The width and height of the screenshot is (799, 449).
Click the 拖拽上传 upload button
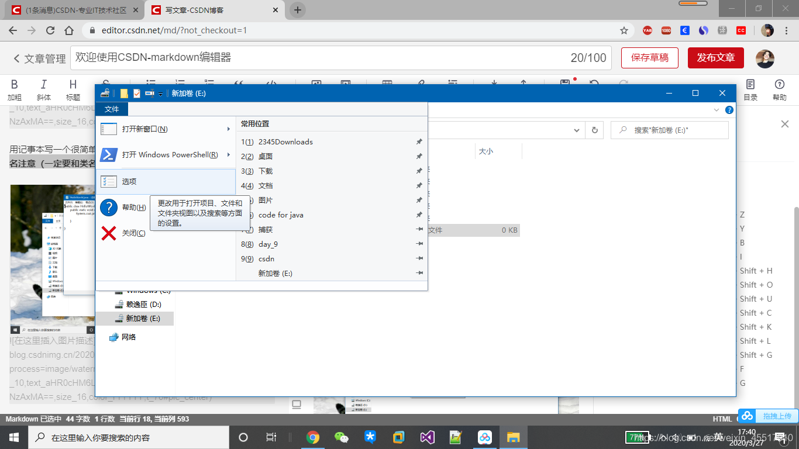768,416
